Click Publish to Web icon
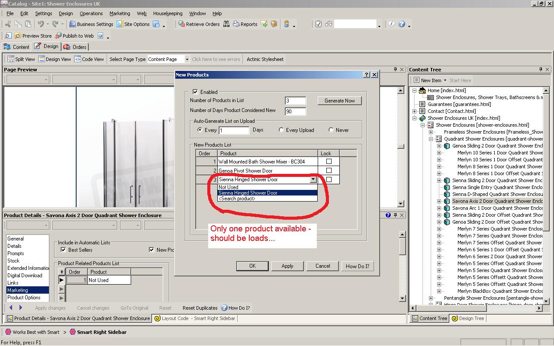Screen dimensions: 554x346 (58, 36)
